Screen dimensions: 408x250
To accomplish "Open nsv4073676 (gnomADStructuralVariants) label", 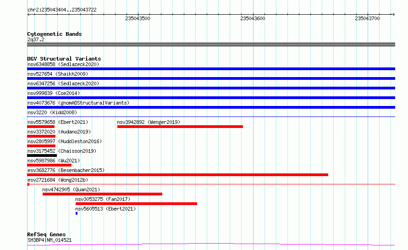I will click(x=78, y=103).
